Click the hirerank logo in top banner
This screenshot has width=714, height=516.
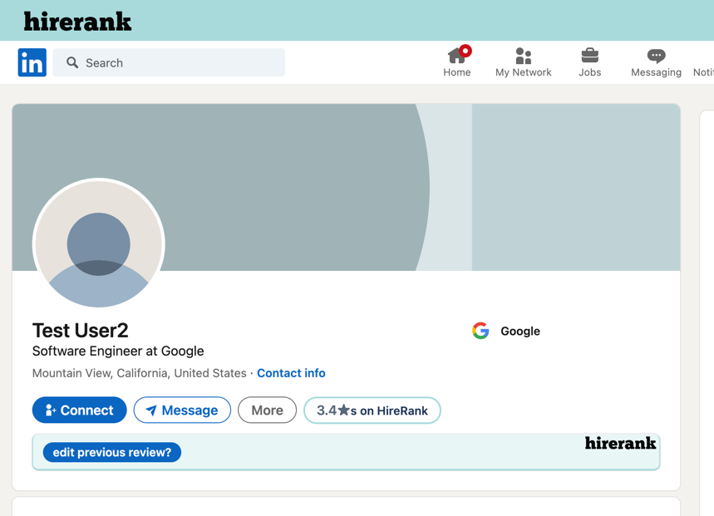click(77, 22)
